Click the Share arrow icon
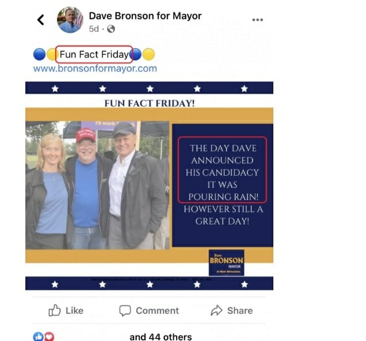Image resolution: width=366 pixels, height=341 pixels. (x=216, y=310)
